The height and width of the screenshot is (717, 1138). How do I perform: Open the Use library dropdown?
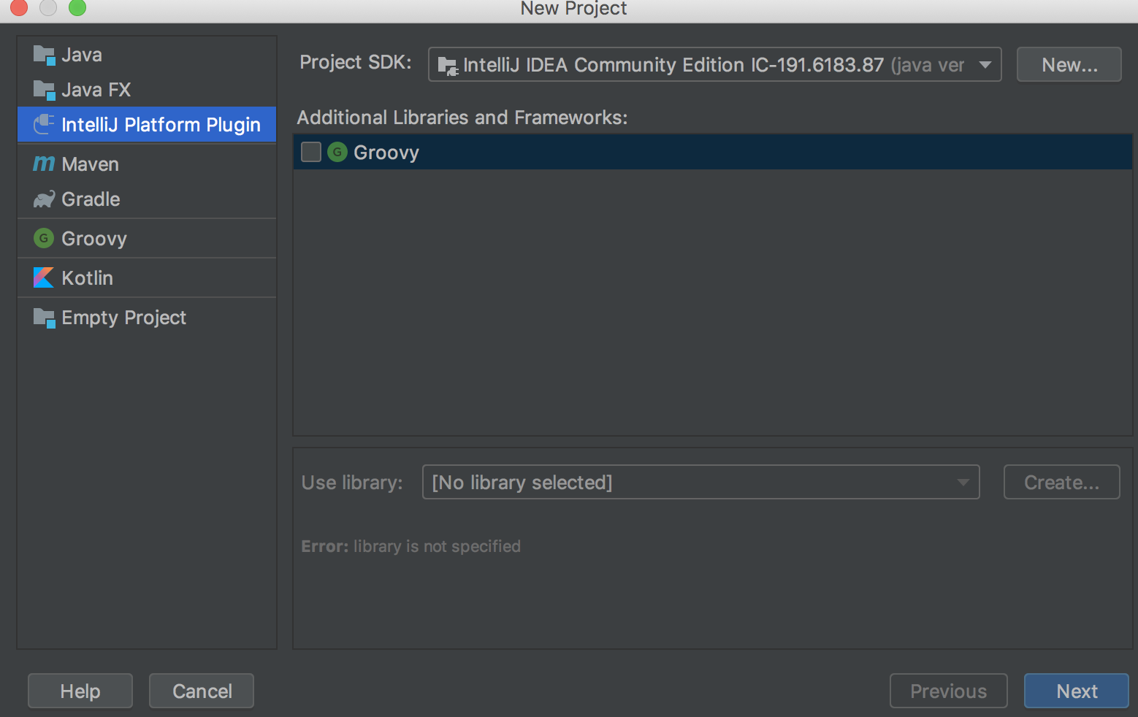[700, 482]
